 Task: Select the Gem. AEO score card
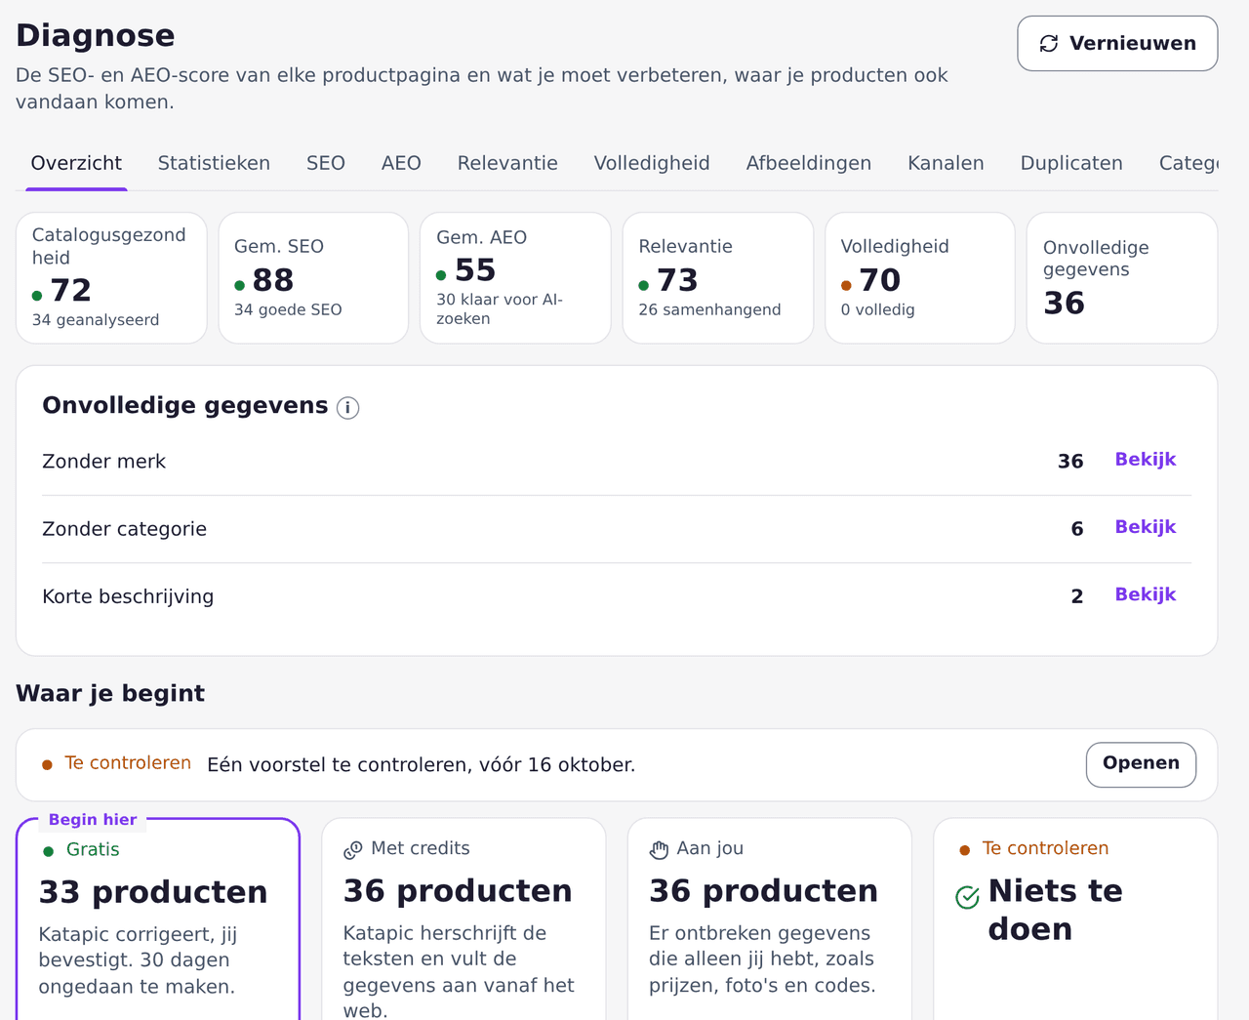pyautogui.click(x=515, y=278)
